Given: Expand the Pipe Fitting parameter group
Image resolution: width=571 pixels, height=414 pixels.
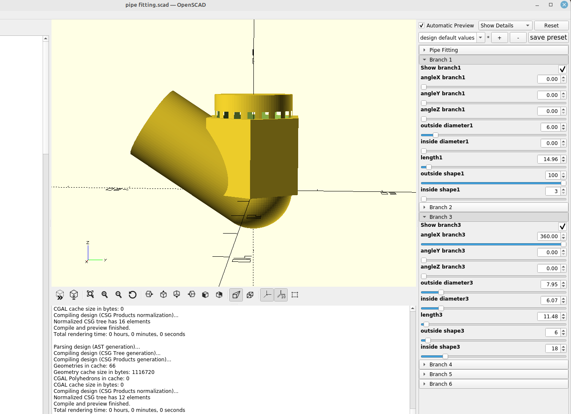Looking at the screenshot, I should point(443,50).
